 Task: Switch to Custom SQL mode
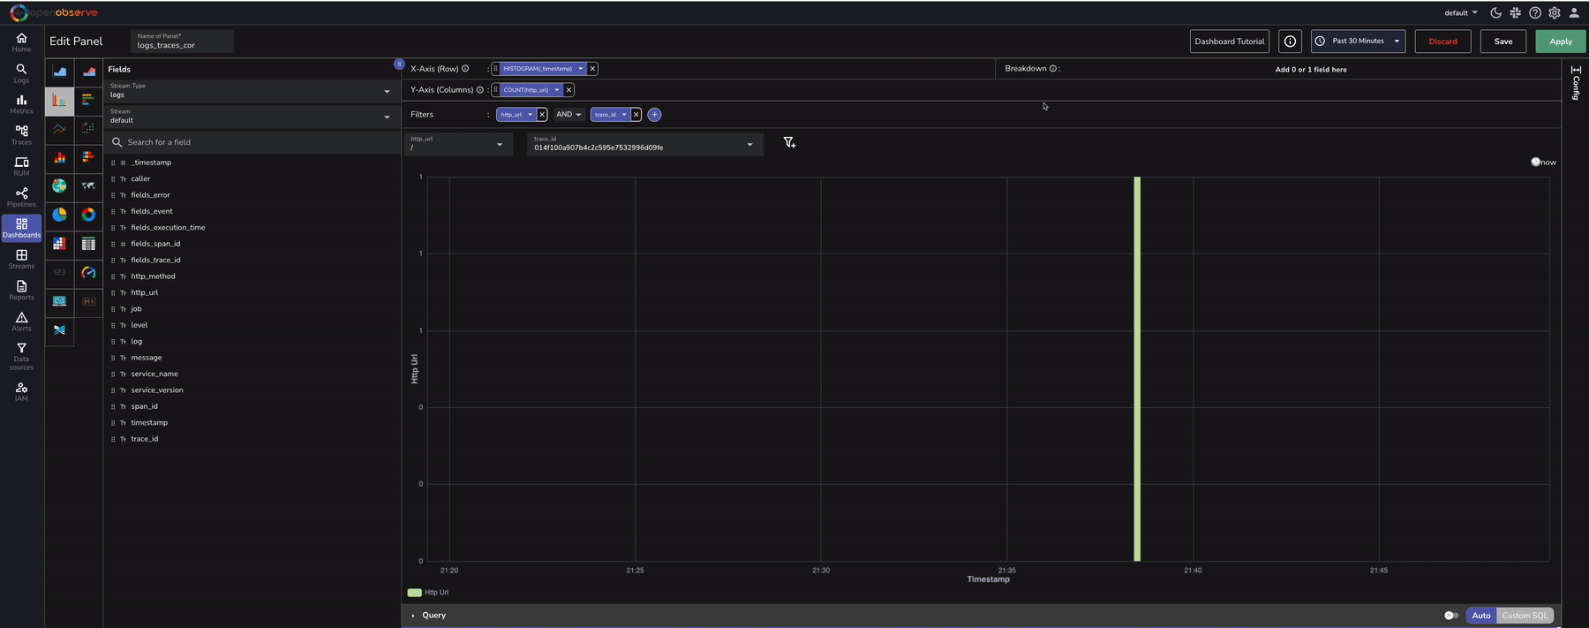pos(1525,616)
